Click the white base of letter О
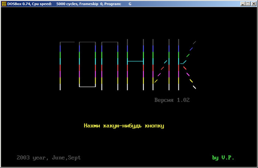258x168 pixels. point(87,87)
